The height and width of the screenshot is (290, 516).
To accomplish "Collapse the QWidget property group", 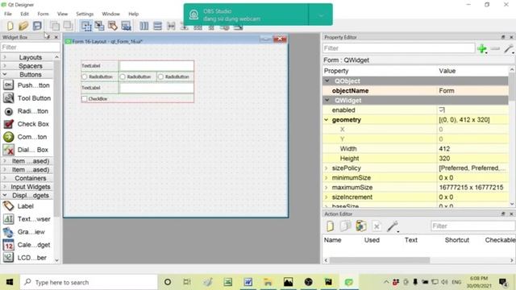I will coord(327,100).
